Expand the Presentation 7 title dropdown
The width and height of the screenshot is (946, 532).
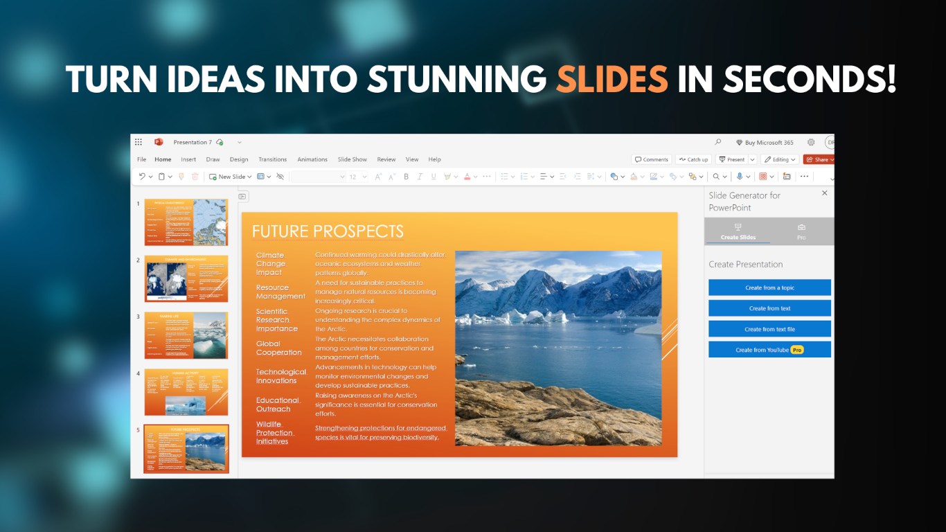pos(240,142)
